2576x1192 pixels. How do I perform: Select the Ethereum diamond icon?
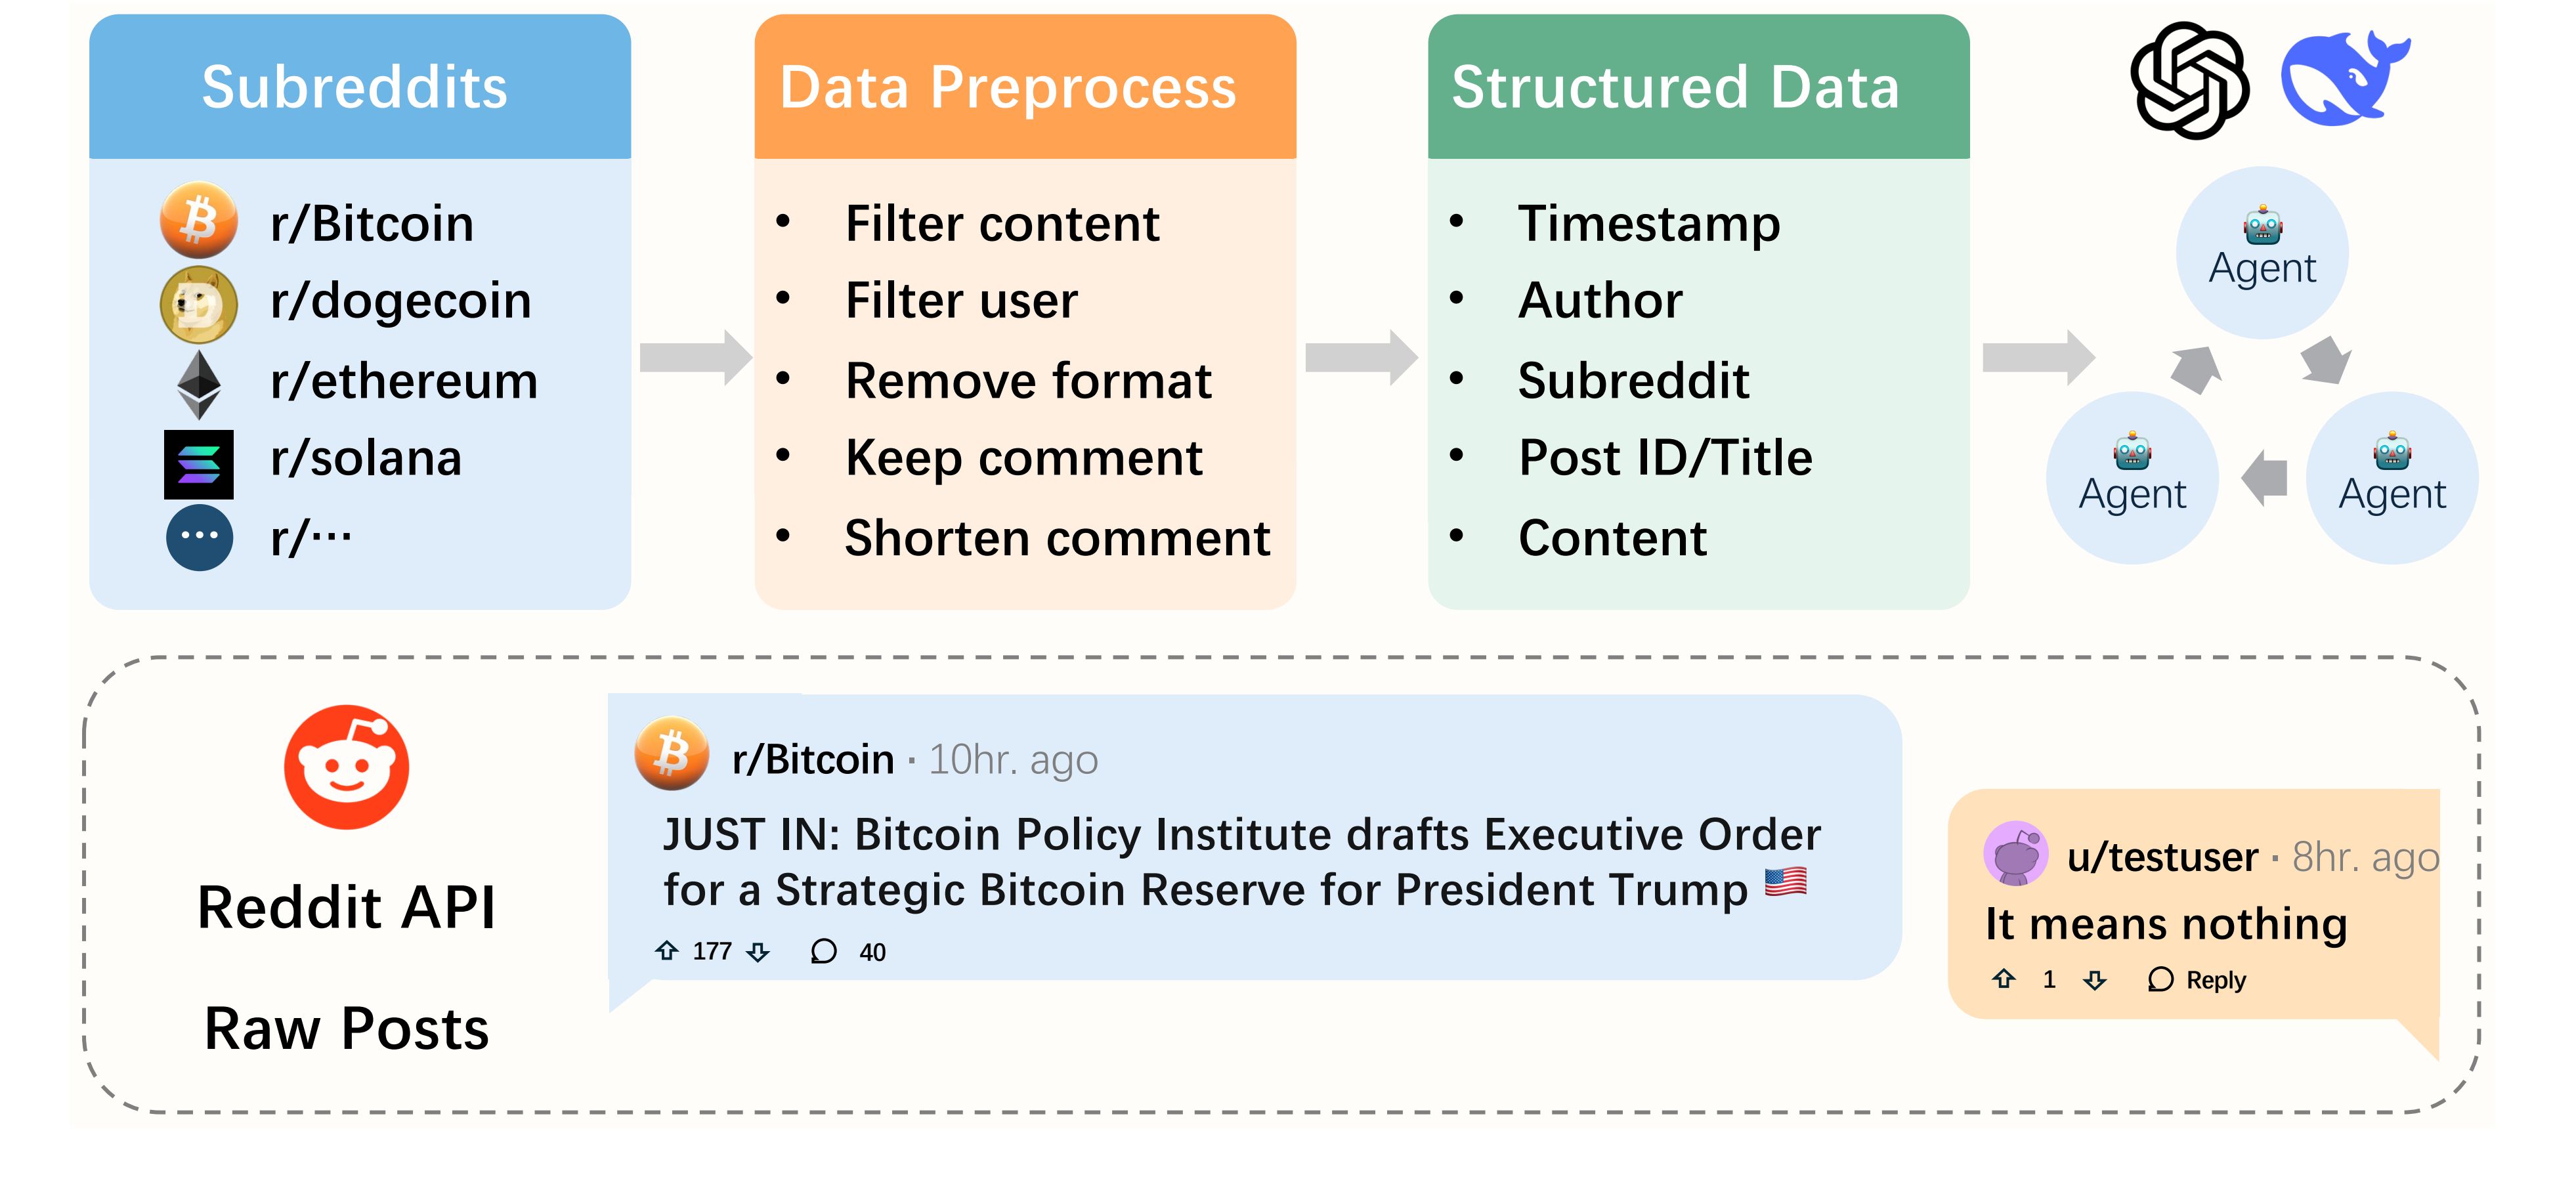click(x=199, y=384)
